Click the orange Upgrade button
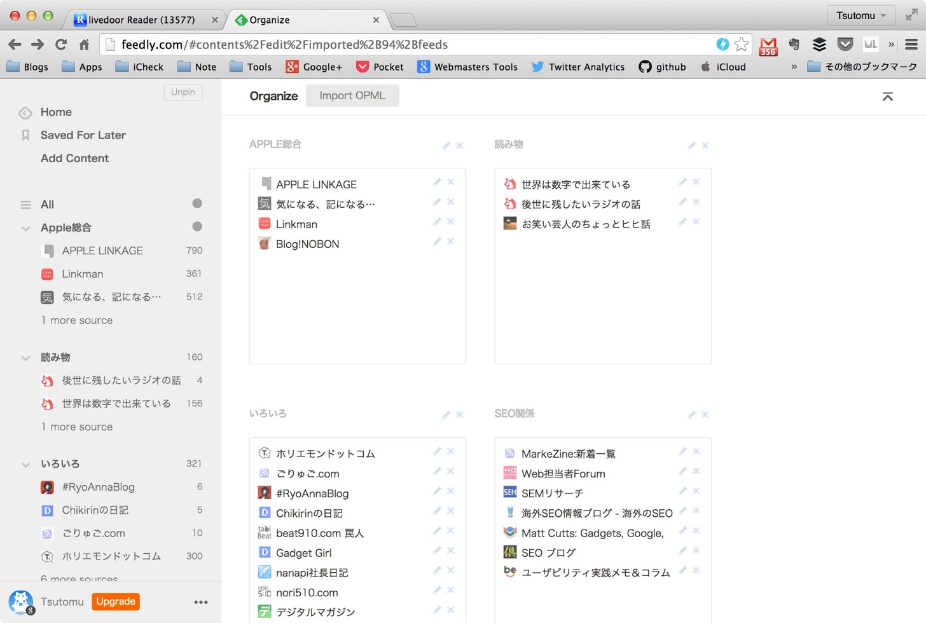 [x=116, y=601]
